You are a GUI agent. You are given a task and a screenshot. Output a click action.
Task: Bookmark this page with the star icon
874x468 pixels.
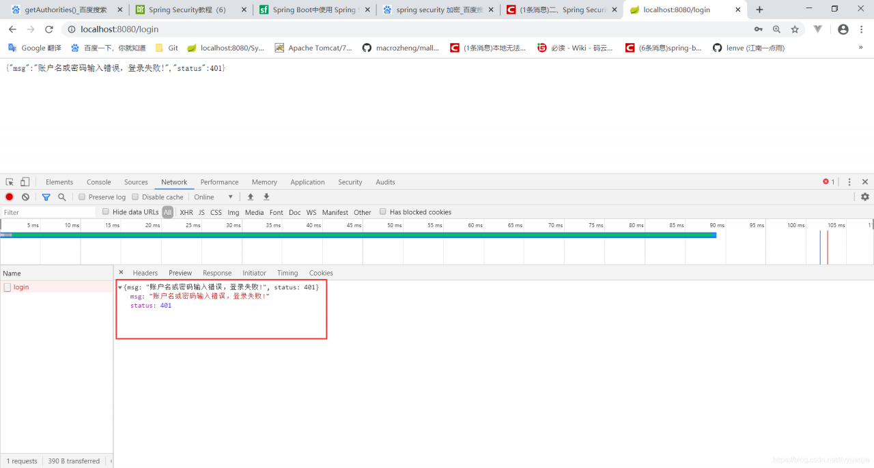(x=795, y=29)
